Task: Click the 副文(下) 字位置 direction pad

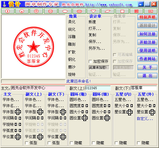Action: click(63, 137)
